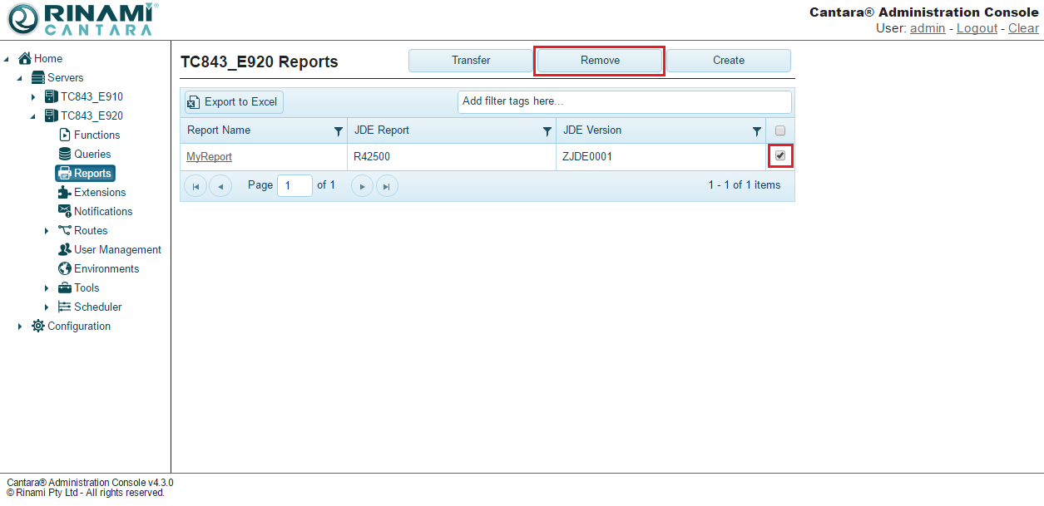Open Notifications in the sidebar
Image resolution: width=1044 pixels, height=506 pixels.
[102, 212]
